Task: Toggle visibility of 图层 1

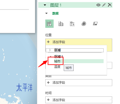Action: click(98, 5)
